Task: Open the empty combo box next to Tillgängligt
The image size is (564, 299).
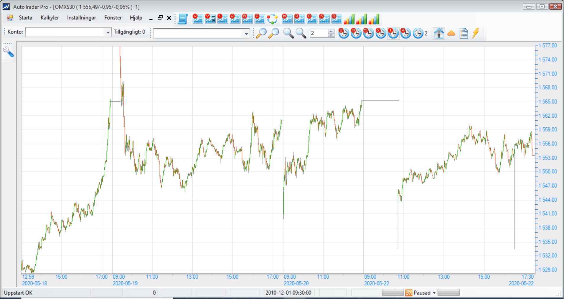Action: click(x=246, y=34)
